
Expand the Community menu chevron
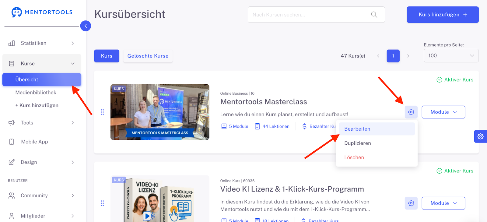point(73,196)
